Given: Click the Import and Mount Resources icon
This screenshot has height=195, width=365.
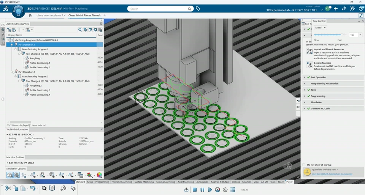Looking at the screenshot, I should 309,51.
